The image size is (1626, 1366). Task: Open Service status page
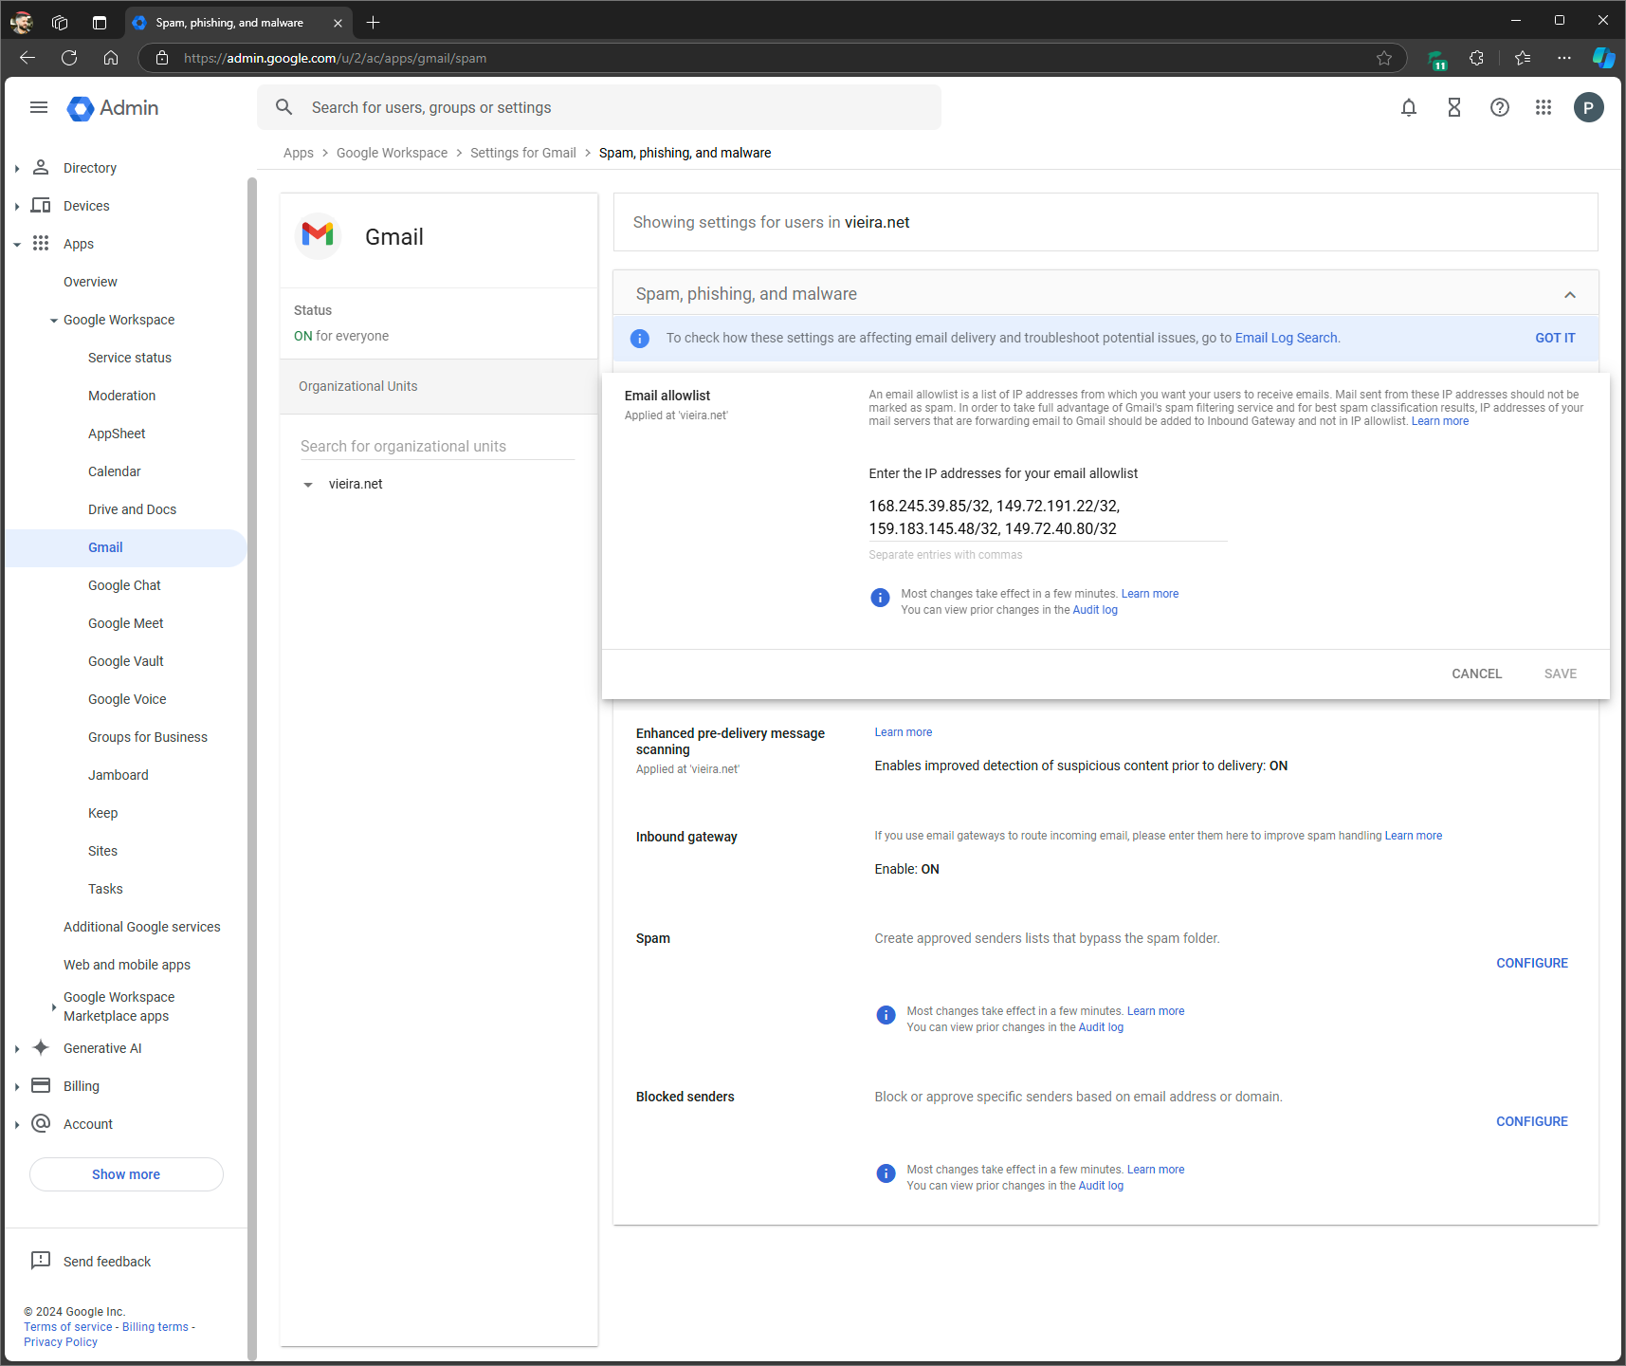coord(130,358)
